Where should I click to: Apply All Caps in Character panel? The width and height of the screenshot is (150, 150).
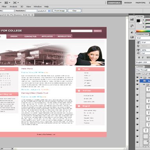pos(148,57)
